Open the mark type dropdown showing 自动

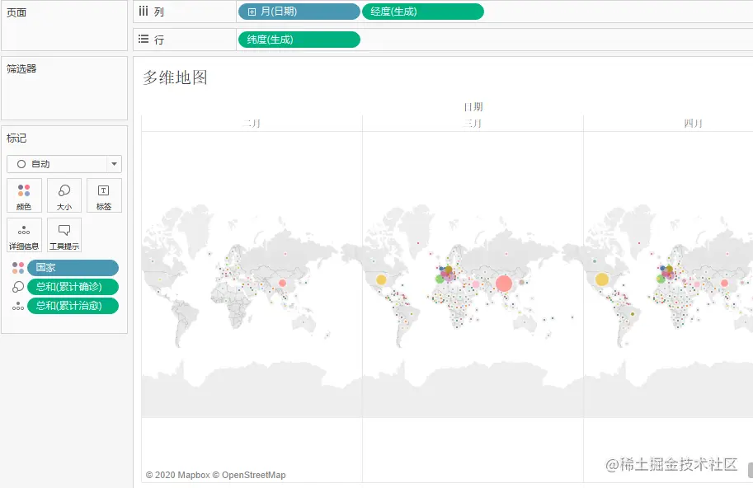(x=113, y=163)
